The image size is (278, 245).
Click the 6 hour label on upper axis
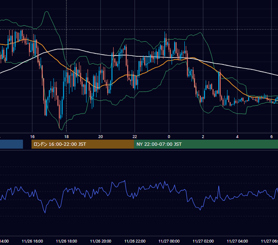coord(271,137)
